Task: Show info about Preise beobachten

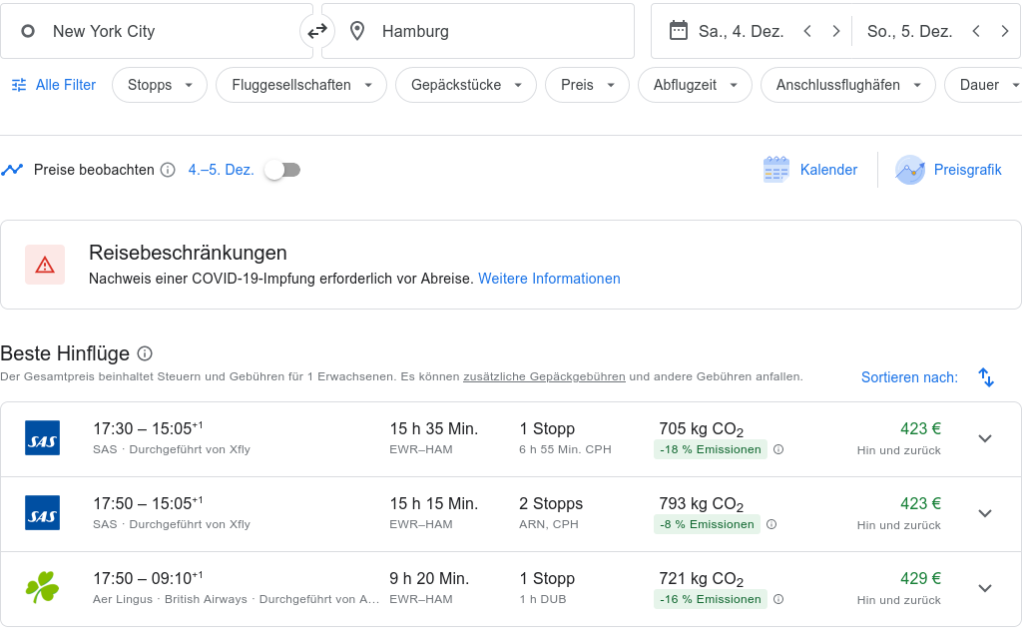Action: [168, 170]
